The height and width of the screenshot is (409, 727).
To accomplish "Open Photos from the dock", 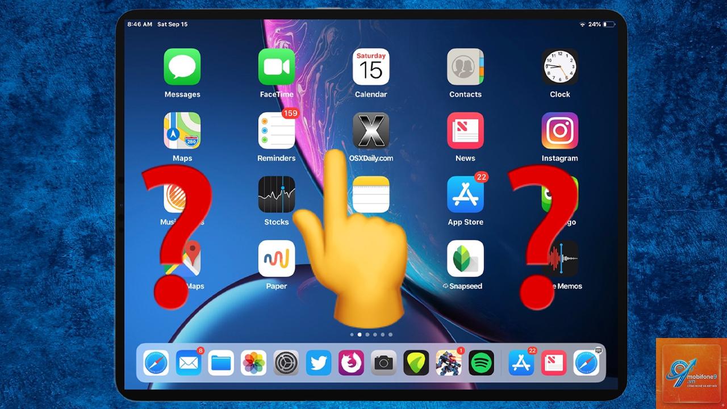I will (253, 362).
